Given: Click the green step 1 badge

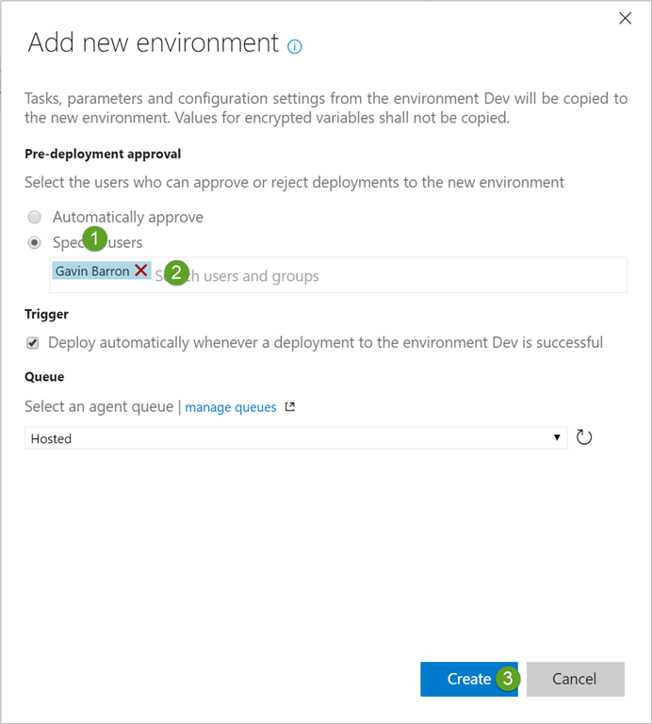Looking at the screenshot, I should [x=95, y=239].
